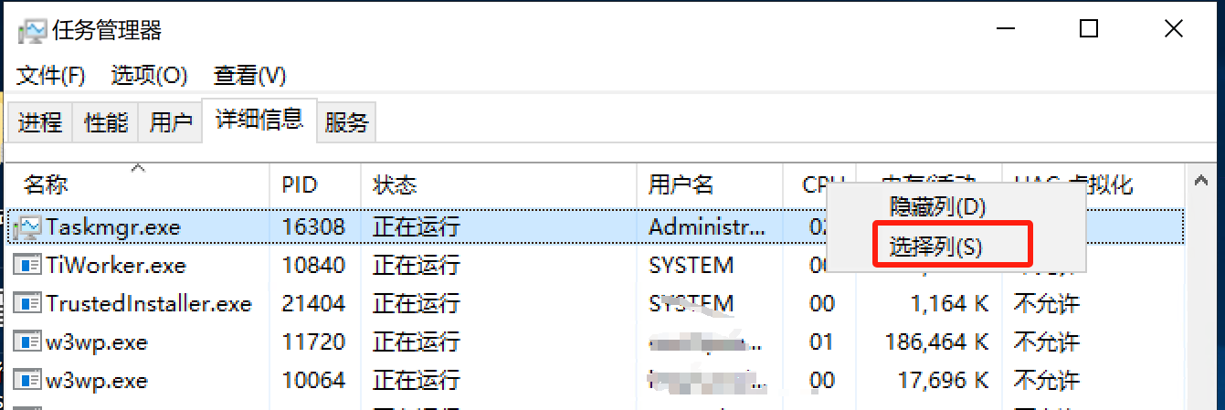
Task: Switch to the 性能 tab
Action: pyautogui.click(x=106, y=122)
